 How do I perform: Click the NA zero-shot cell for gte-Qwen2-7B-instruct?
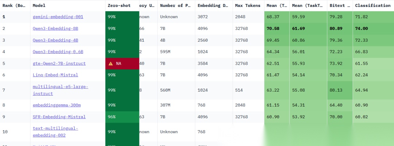pos(122,64)
